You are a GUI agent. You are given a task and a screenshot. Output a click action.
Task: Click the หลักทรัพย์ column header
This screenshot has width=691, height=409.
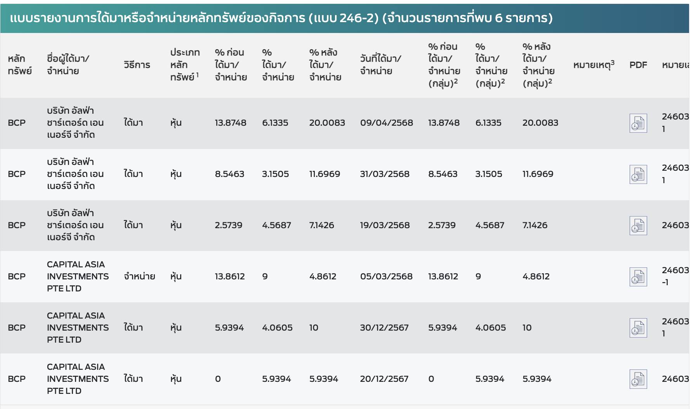point(19,65)
